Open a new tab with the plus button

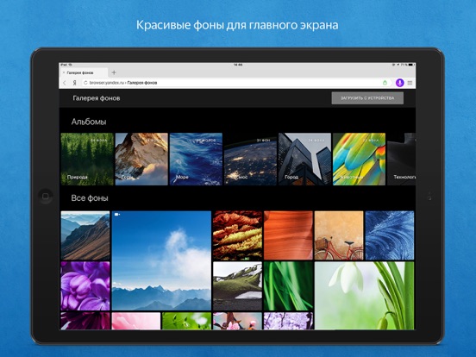coord(114,72)
